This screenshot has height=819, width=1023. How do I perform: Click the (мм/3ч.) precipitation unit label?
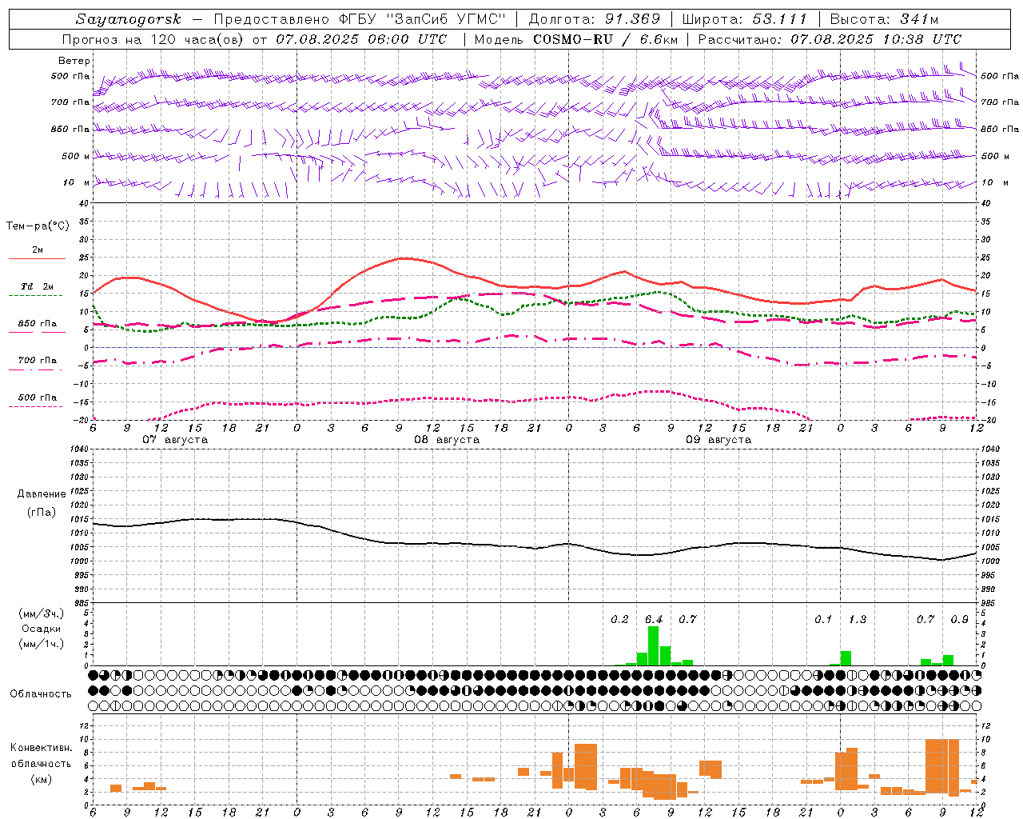[x=42, y=614]
